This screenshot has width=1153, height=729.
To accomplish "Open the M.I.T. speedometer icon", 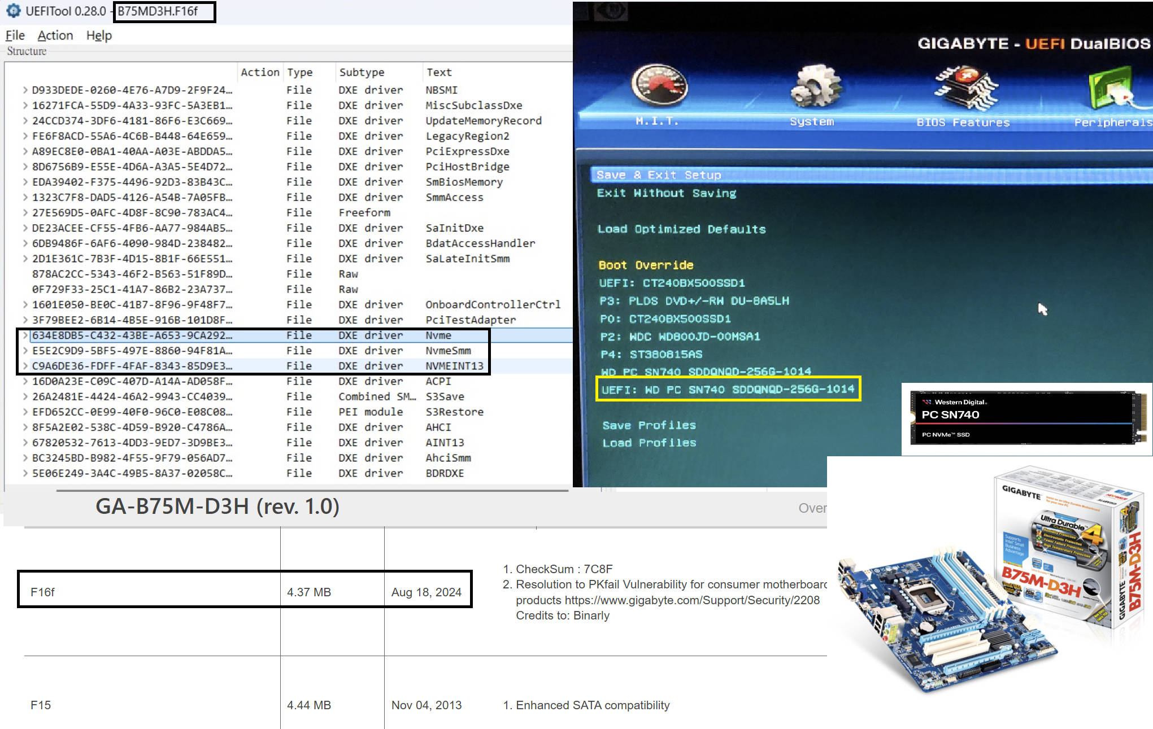I will (659, 86).
